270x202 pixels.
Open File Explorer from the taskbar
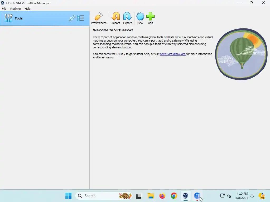pyautogui.click(x=151, y=196)
